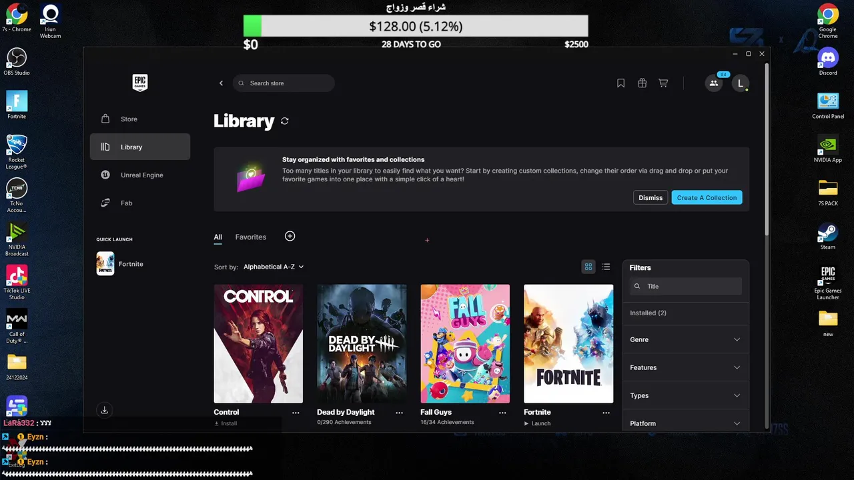The height and width of the screenshot is (480, 854).
Task: Open the friends list icon
Action: 714,83
